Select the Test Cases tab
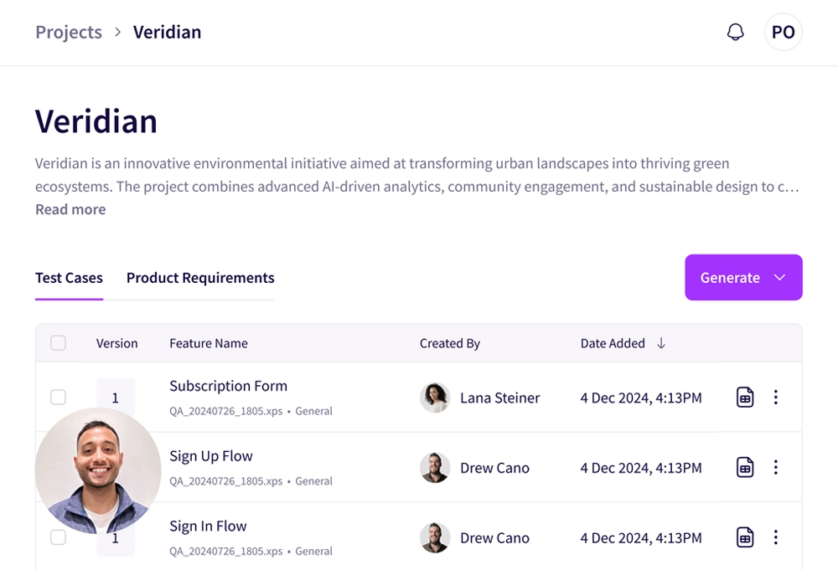Screen dimensions: 838x570 69,278
